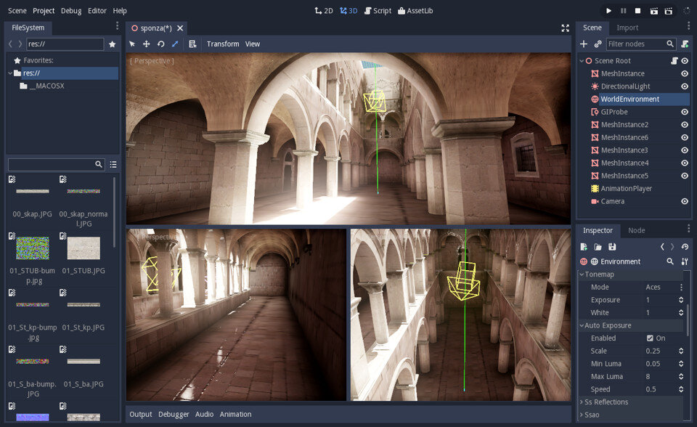Open the Debug menu
The height and width of the screenshot is (427, 697).
point(71,11)
